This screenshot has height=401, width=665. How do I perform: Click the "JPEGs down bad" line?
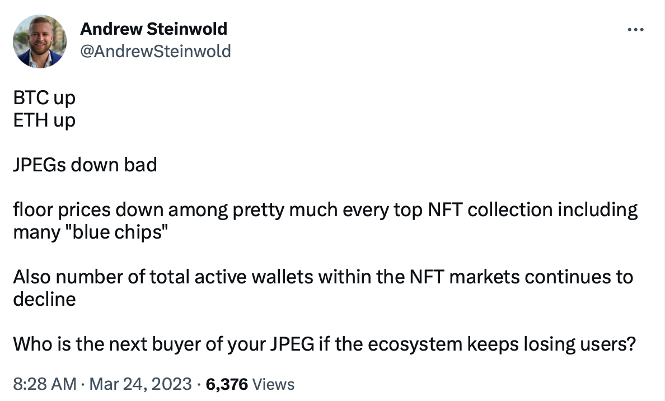tap(85, 165)
